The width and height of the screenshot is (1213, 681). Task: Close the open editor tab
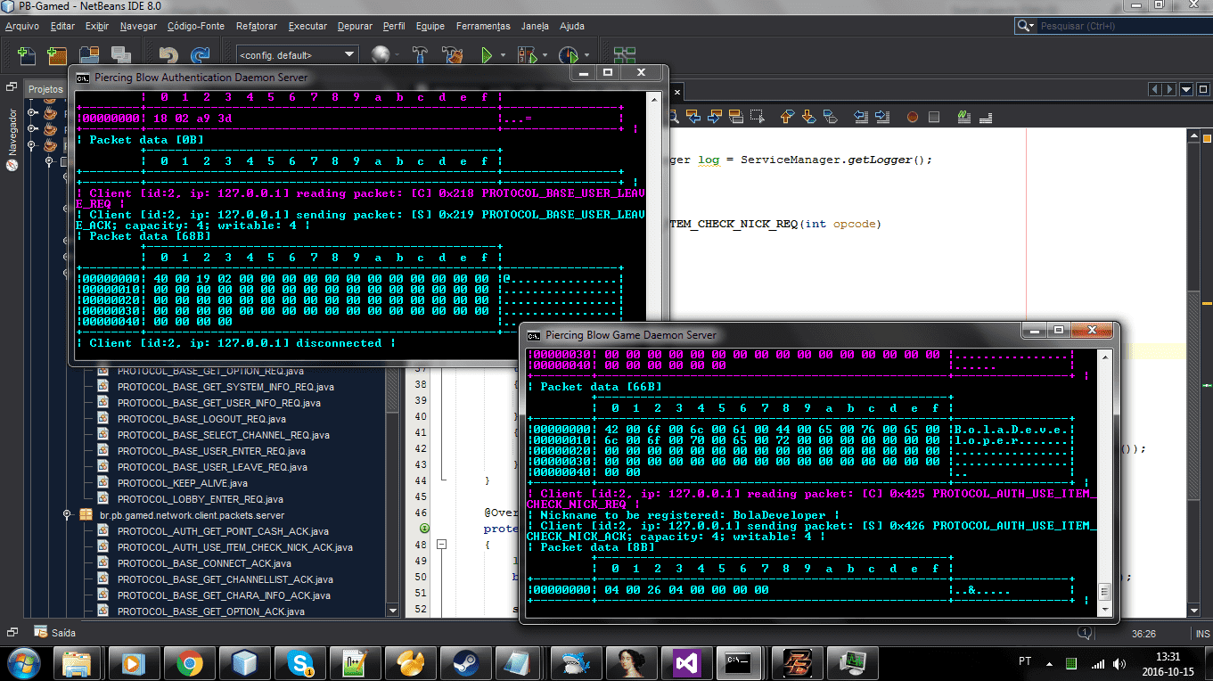(677, 92)
